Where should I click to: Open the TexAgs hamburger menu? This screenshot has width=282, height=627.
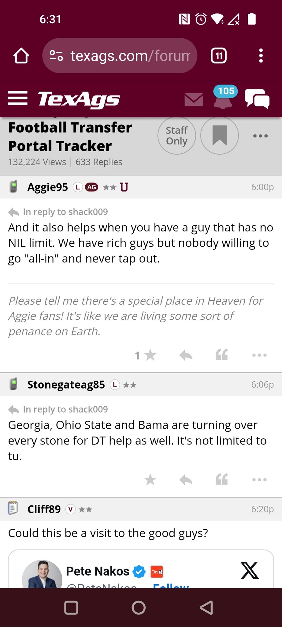click(18, 99)
